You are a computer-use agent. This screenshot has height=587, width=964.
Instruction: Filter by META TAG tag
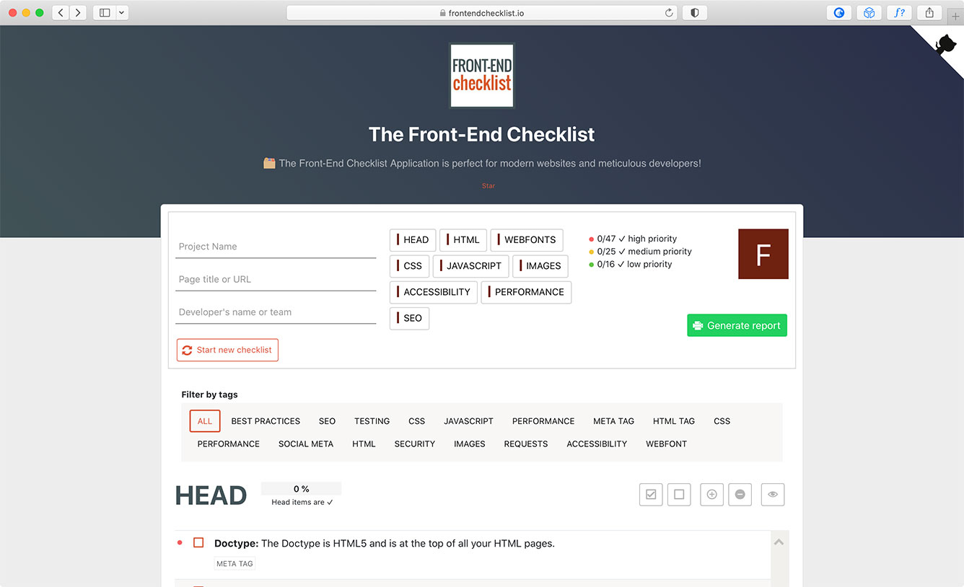click(x=613, y=421)
